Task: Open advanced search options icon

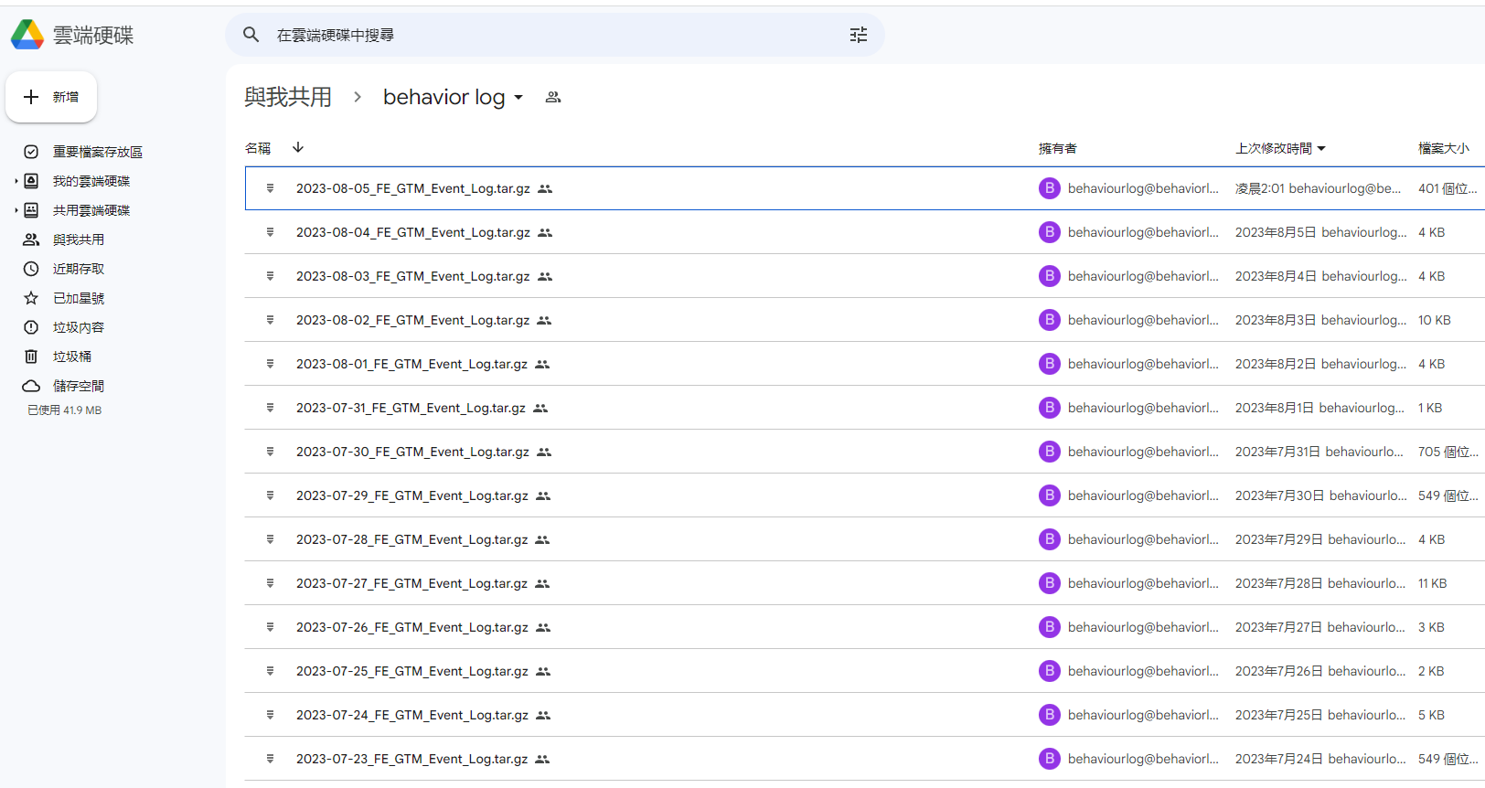Action: pos(859,35)
